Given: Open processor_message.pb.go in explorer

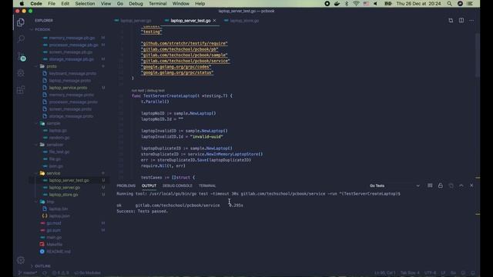Looking at the screenshot, I should (x=74, y=45).
